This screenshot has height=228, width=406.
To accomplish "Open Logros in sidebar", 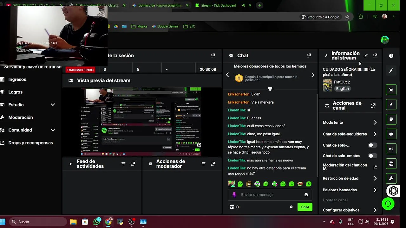I will point(15,92).
